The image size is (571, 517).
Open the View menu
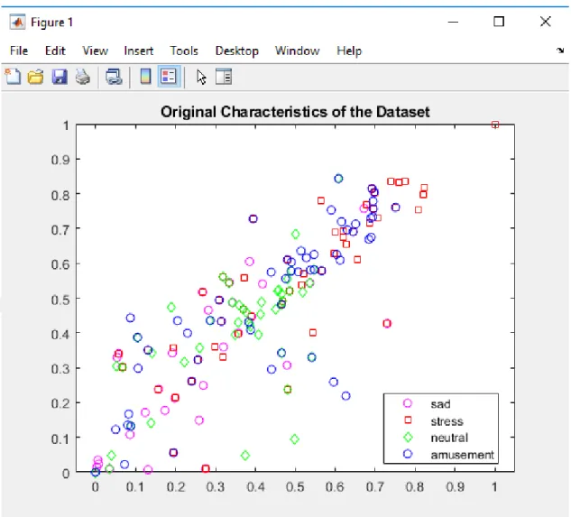tap(95, 51)
